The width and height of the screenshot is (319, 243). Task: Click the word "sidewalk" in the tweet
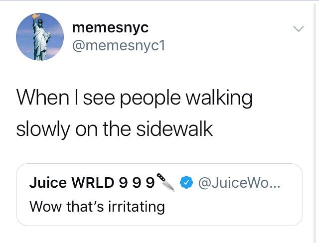point(174,128)
